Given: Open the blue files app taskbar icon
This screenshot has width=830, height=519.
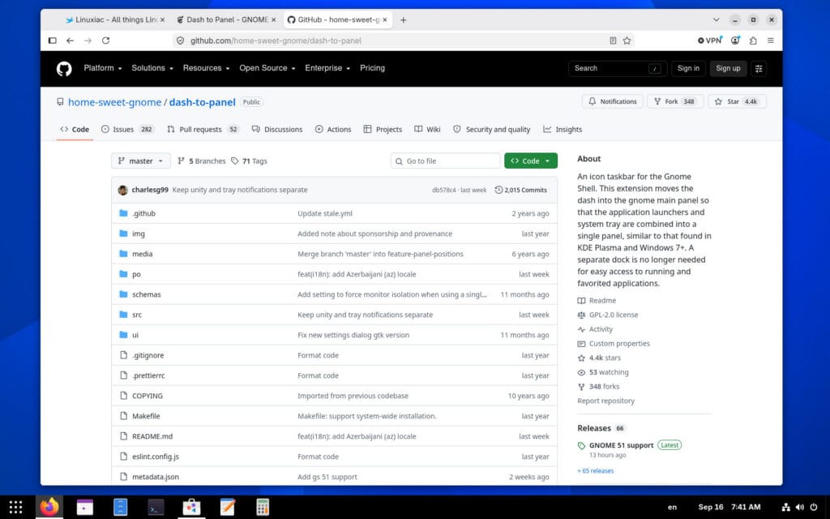Looking at the screenshot, I should (120, 507).
